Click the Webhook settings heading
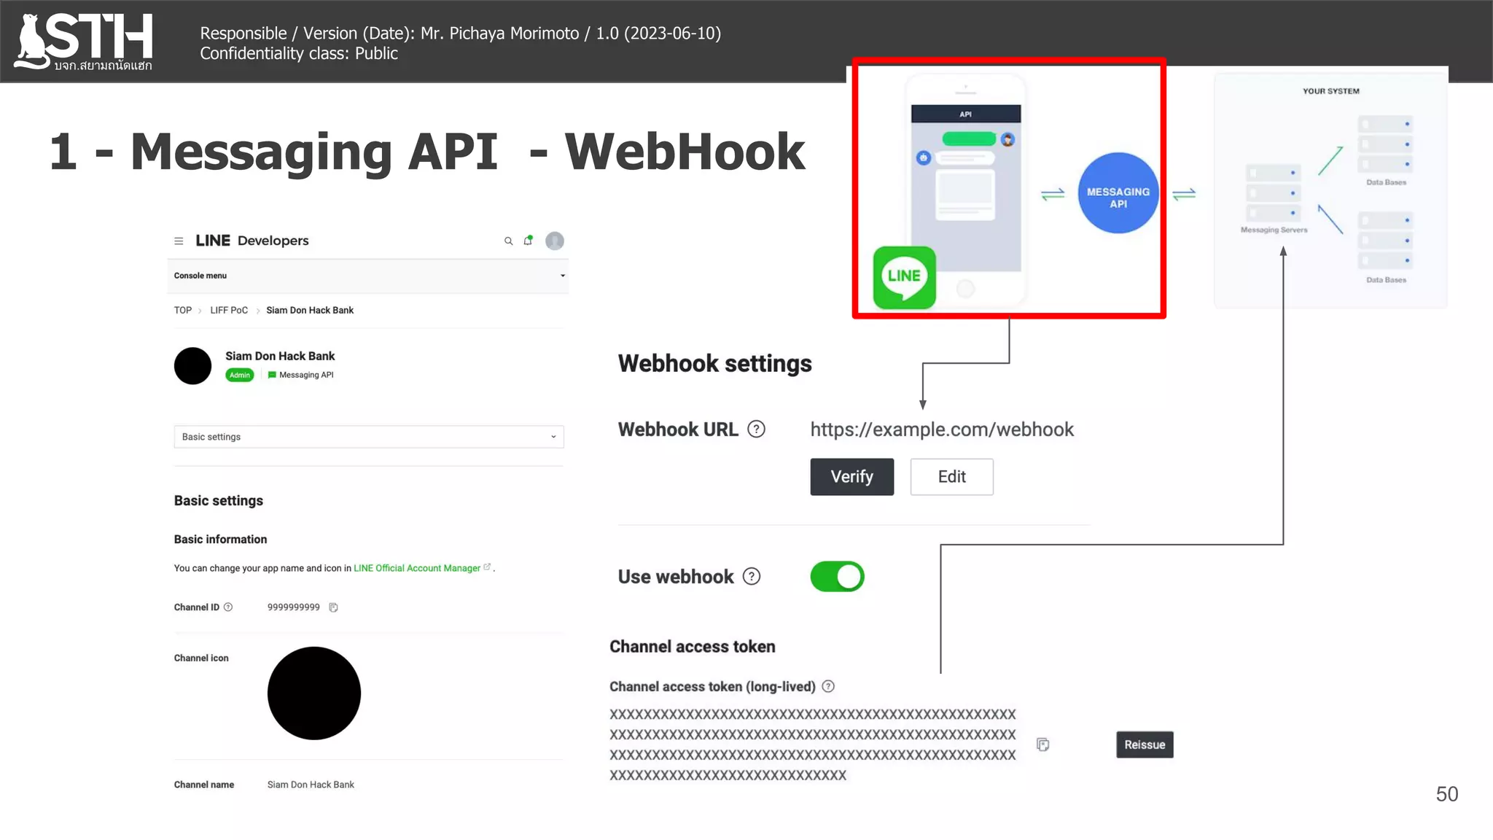Image resolution: width=1493 pixels, height=840 pixels. 715,363
